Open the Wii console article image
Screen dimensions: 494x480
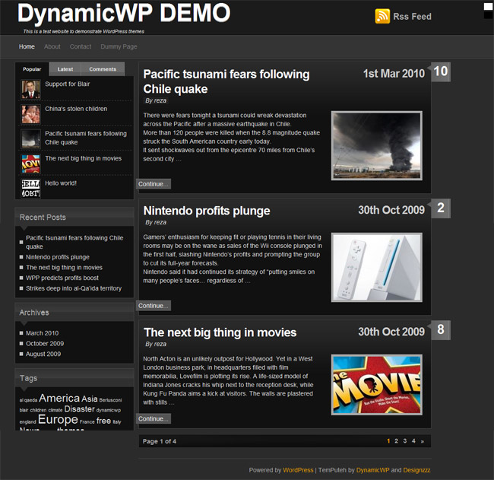click(377, 268)
